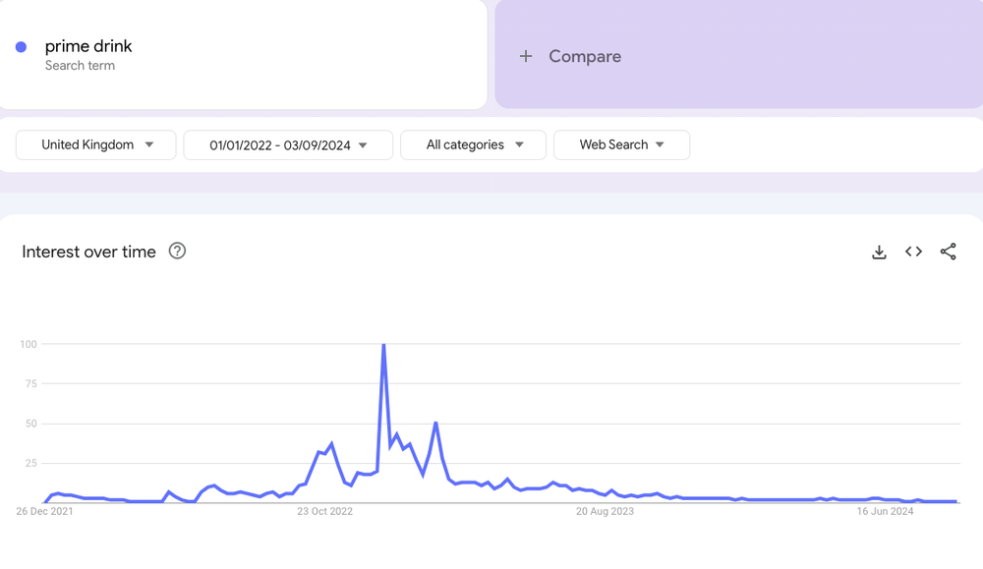
Task: Click the 25 y-axis value
Action: 30,463
